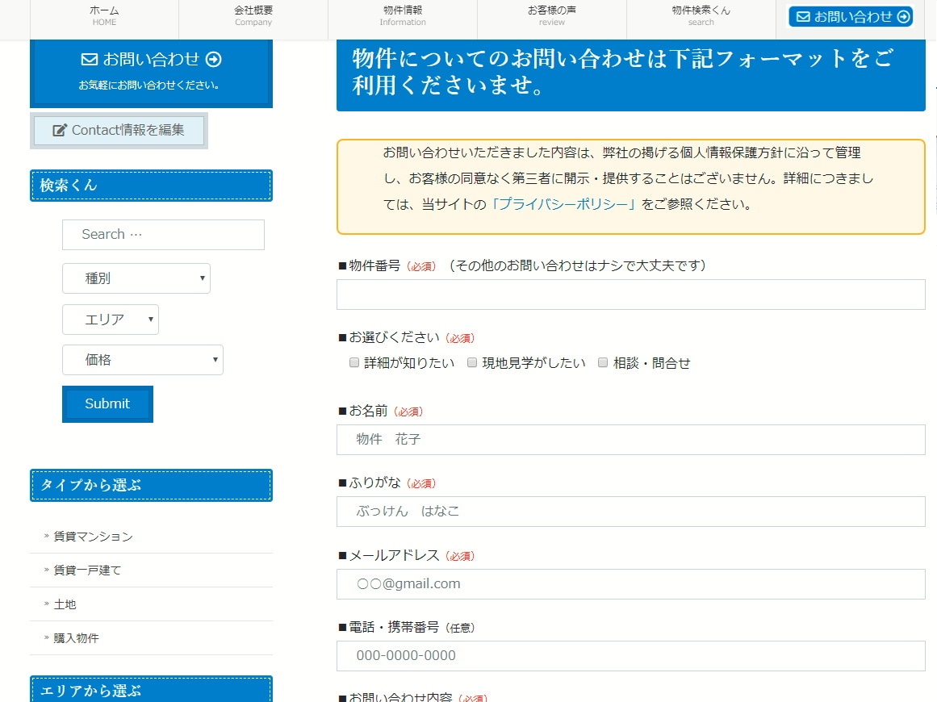
Task: Click Search keyword input field
Action: coord(163,235)
